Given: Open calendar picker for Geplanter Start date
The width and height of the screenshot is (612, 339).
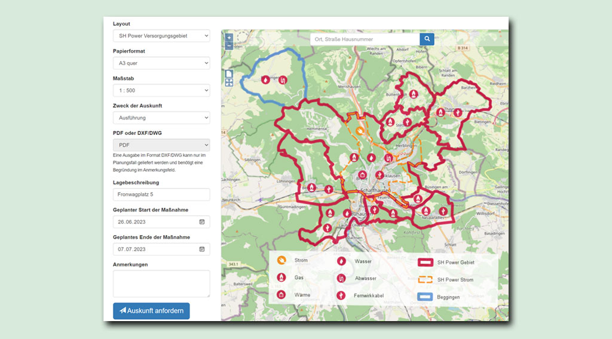Looking at the screenshot, I should coord(202,222).
